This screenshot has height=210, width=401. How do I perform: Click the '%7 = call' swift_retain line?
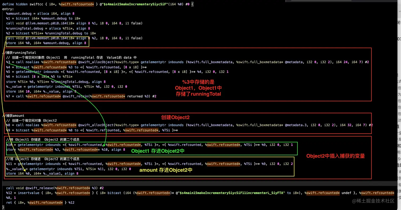[81, 96]
